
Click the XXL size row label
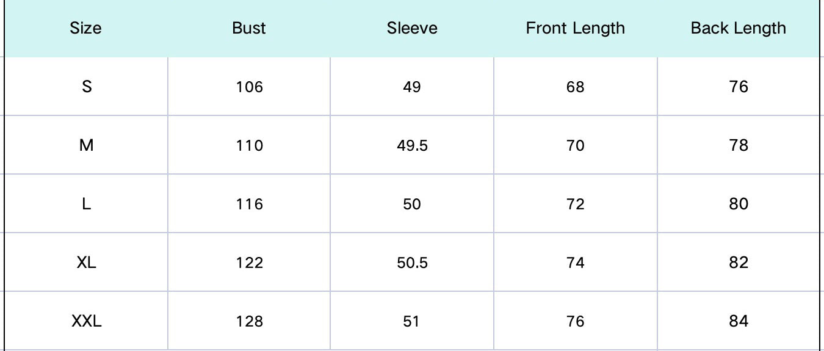[87, 321]
